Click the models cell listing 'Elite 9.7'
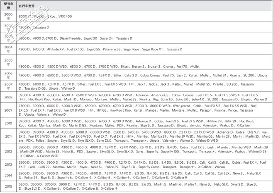 144,136
